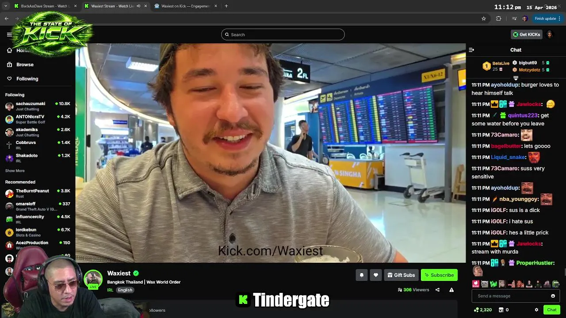Viewport: 566px width, 318px height.
Task: Open sachauzumaki channel in Following list
Action: point(38,106)
